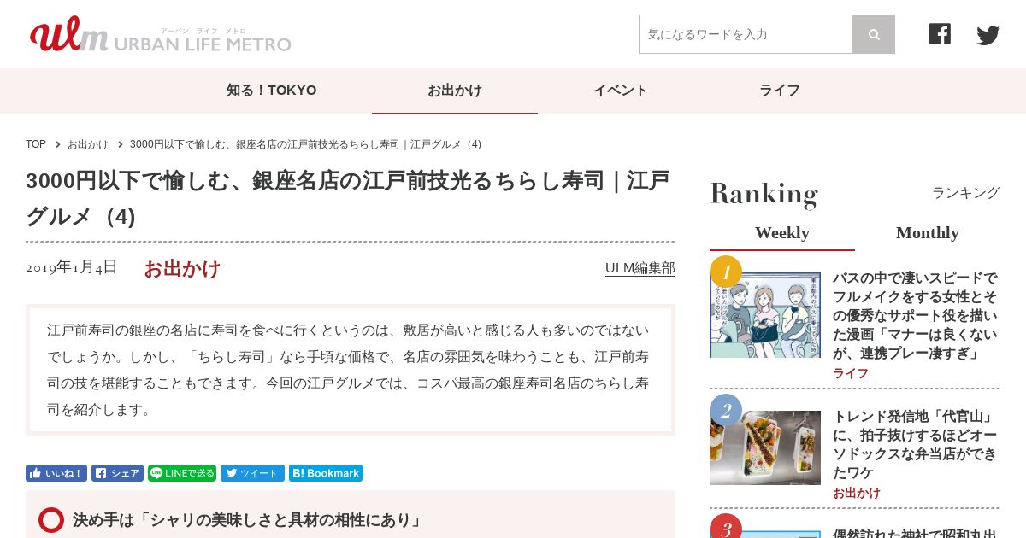Click the Facebook いいね! share button
The width and height of the screenshot is (1026, 538).
point(56,473)
